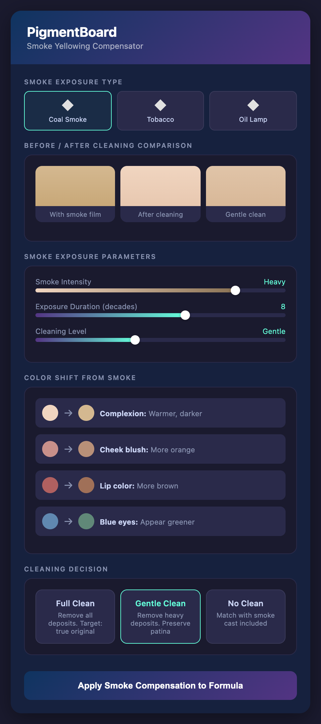Click the Smoke Intensity slider handle
Viewport: 321px width, 724px height.
235,290
